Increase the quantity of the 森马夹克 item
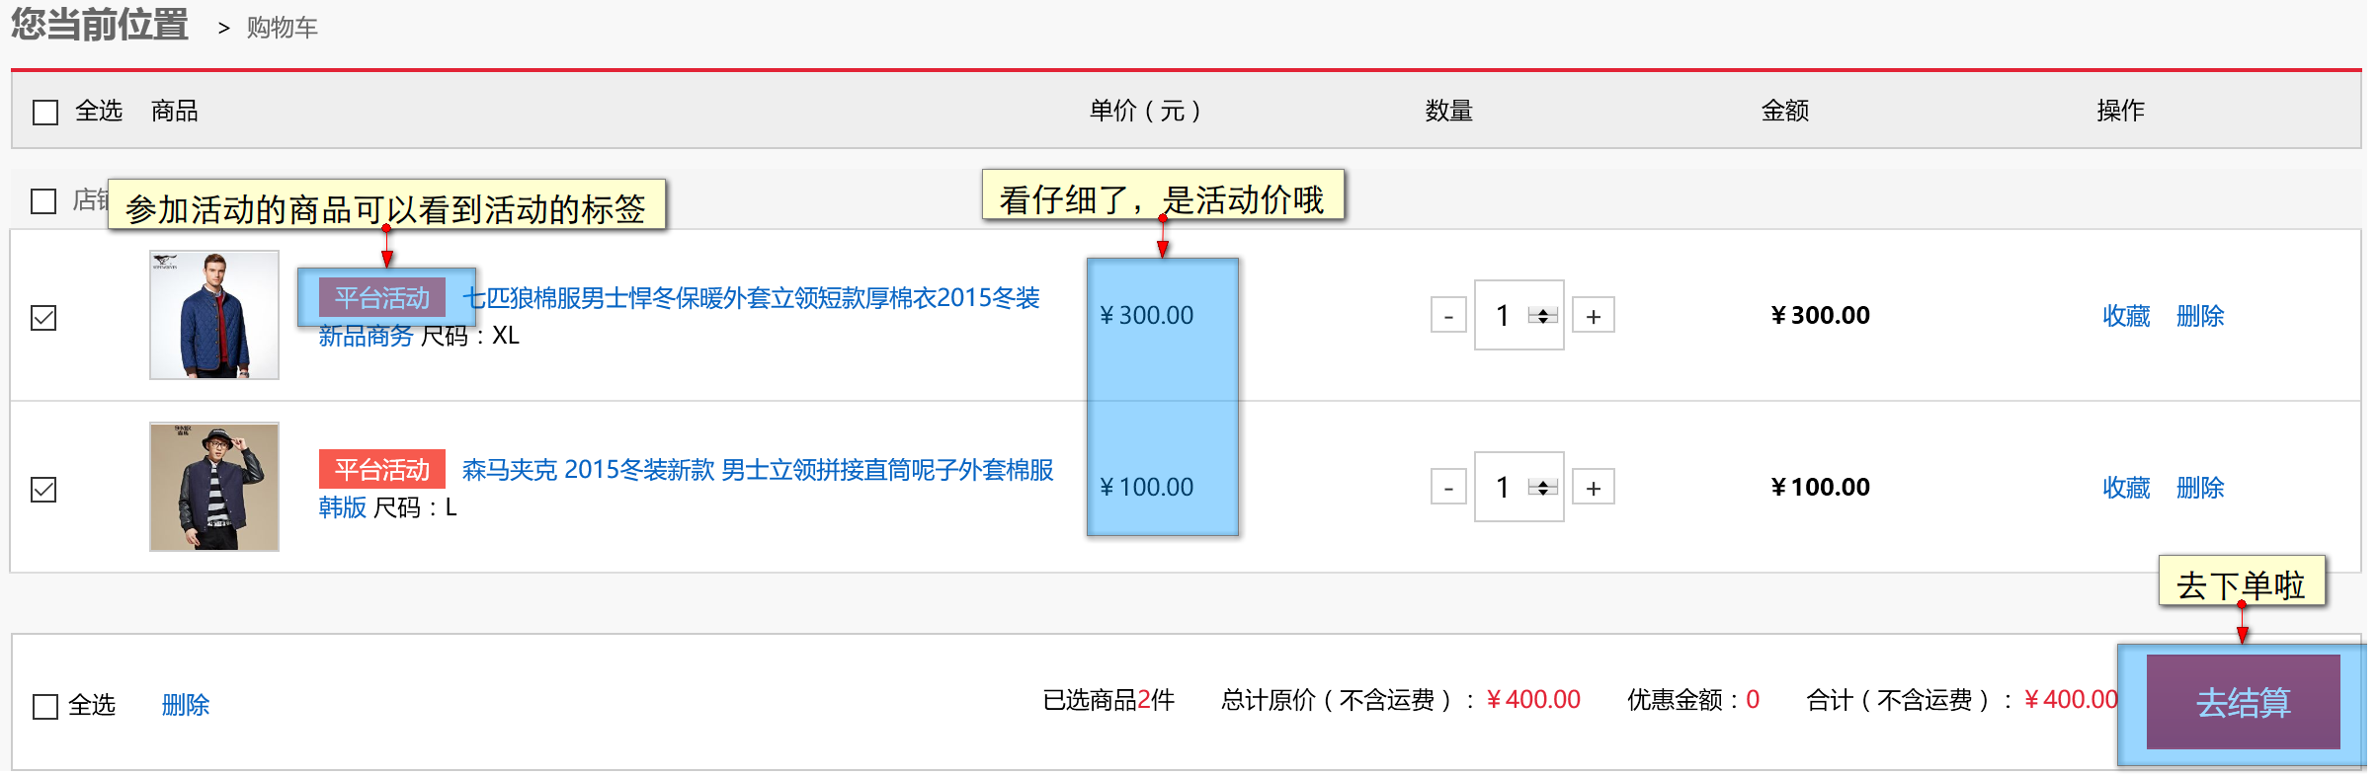The image size is (2378, 776). (x=1593, y=488)
